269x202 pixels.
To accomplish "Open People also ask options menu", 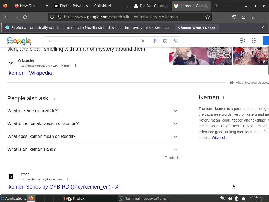I will click(x=54, y=98).
